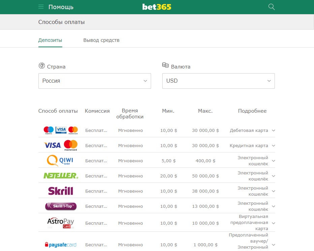The image size is (314, 251).
Task: Select the Skrill payment method logo
Action: click(60, 191)
